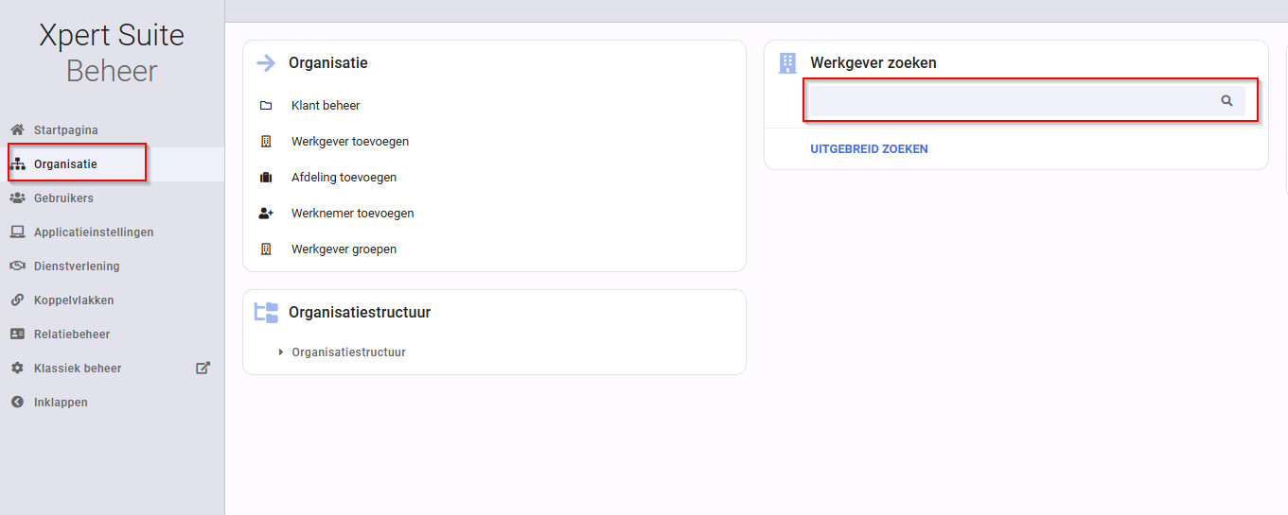This screenshot has width=1288, height=515.
Task: Expand the Organisatiestructuur tree node
Action: pos(281,352)
